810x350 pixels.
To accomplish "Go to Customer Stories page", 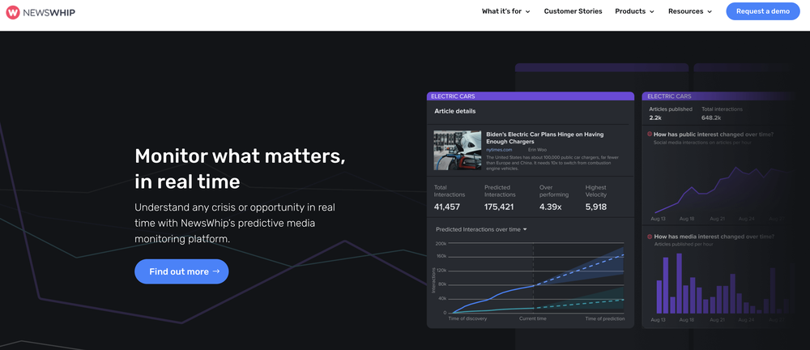I will (573, 11).
